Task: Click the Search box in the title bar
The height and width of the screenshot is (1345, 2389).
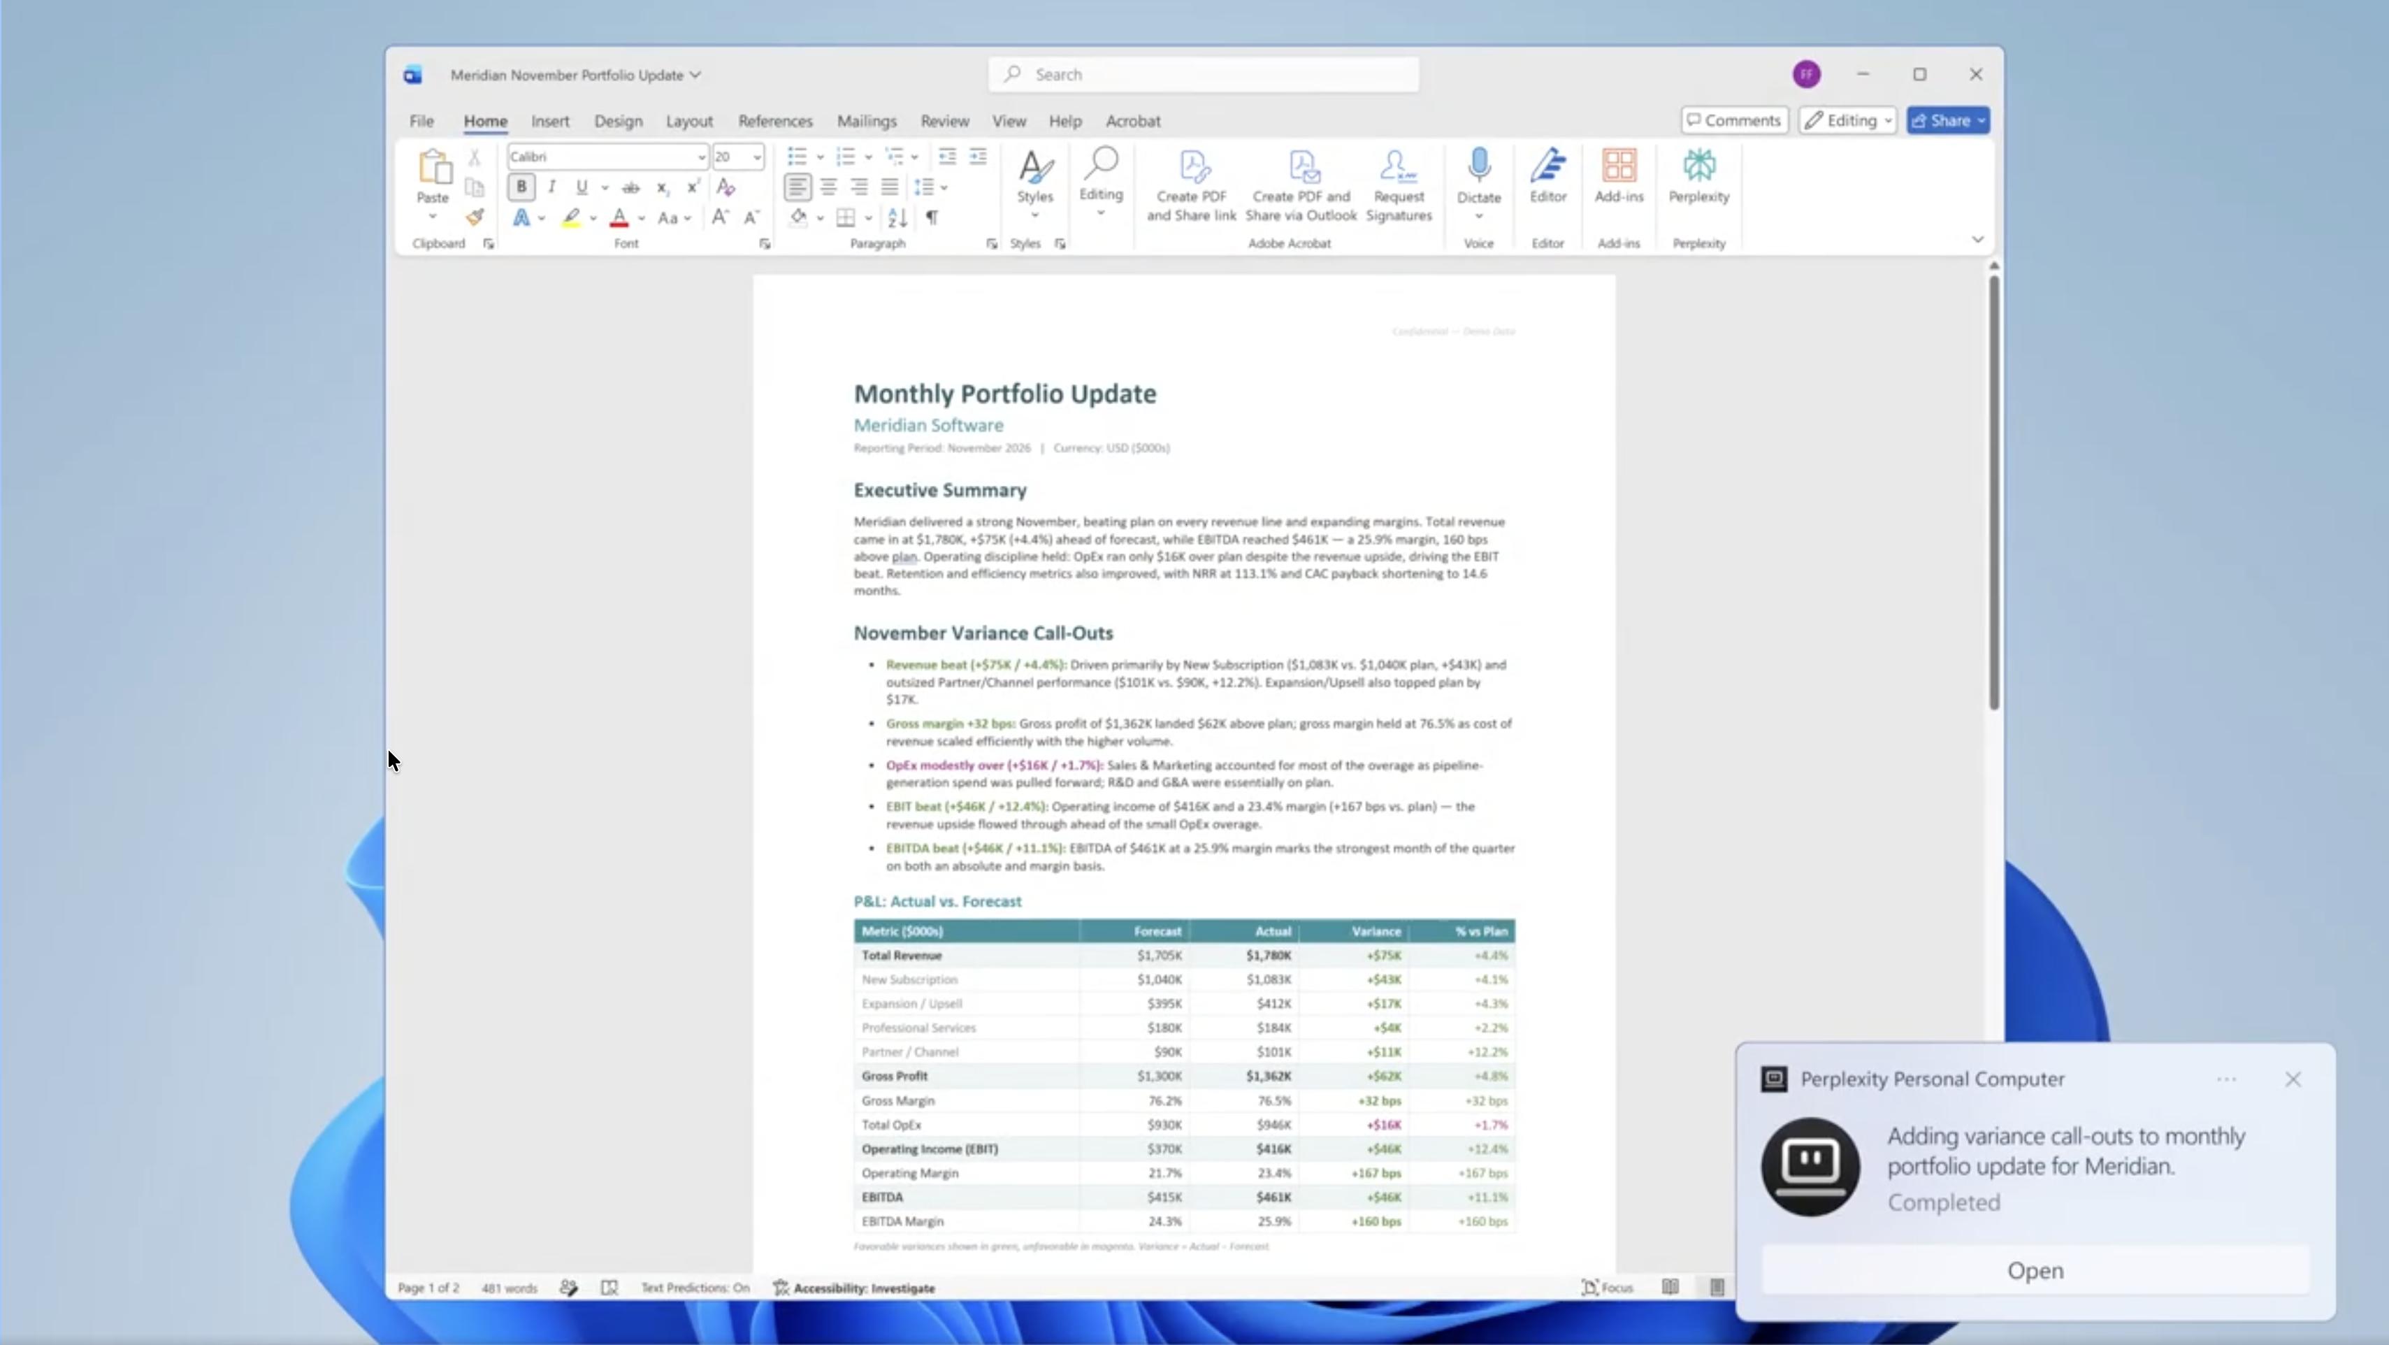Action: click(x=1203, y=74)
